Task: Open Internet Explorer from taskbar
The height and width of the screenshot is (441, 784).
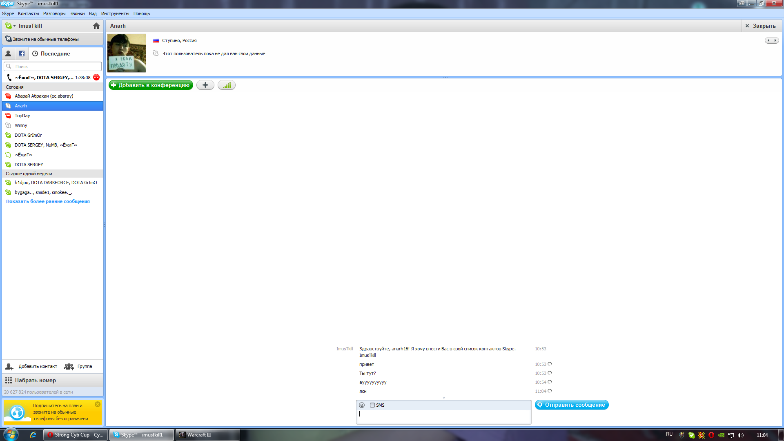Action: pos(33,435)
